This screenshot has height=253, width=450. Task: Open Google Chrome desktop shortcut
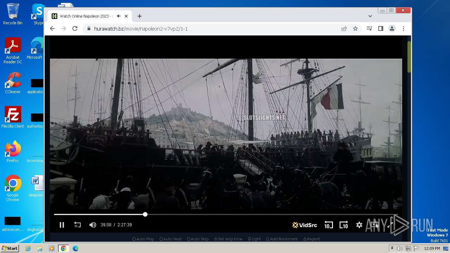click(13, 188)
